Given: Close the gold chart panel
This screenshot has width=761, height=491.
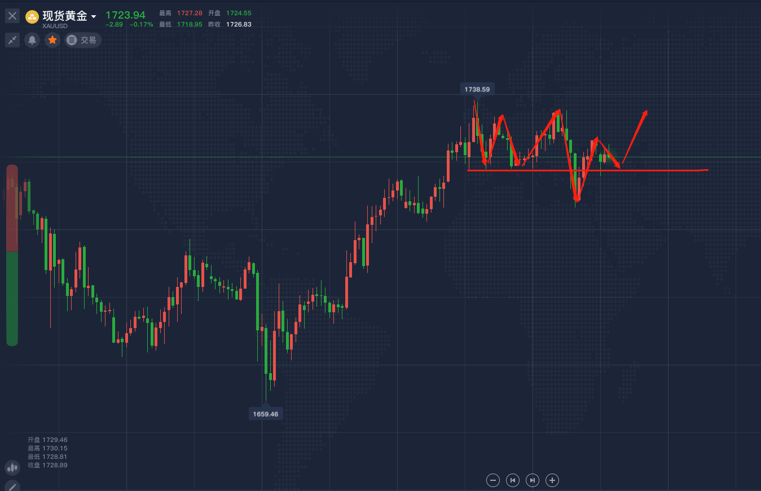Looking at the screenshot, I should click(x=12, y=16).
